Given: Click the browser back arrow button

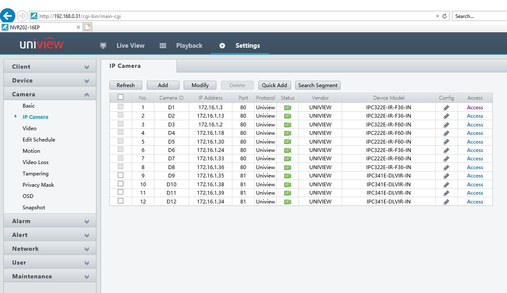Looking at the screenshot, I should (x=8, y=16).
